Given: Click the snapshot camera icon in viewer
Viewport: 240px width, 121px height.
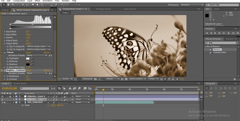Looking at the screenshot, I should click(95, 79).
